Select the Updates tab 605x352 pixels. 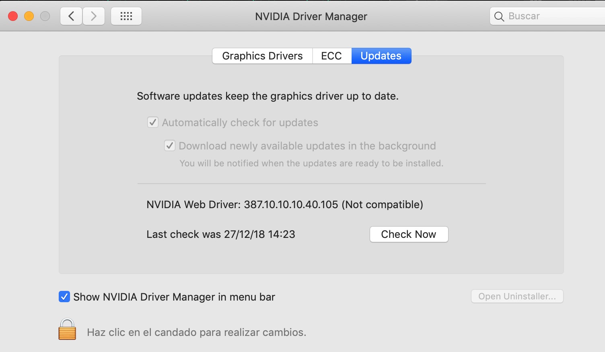click(x=381, y=56)
